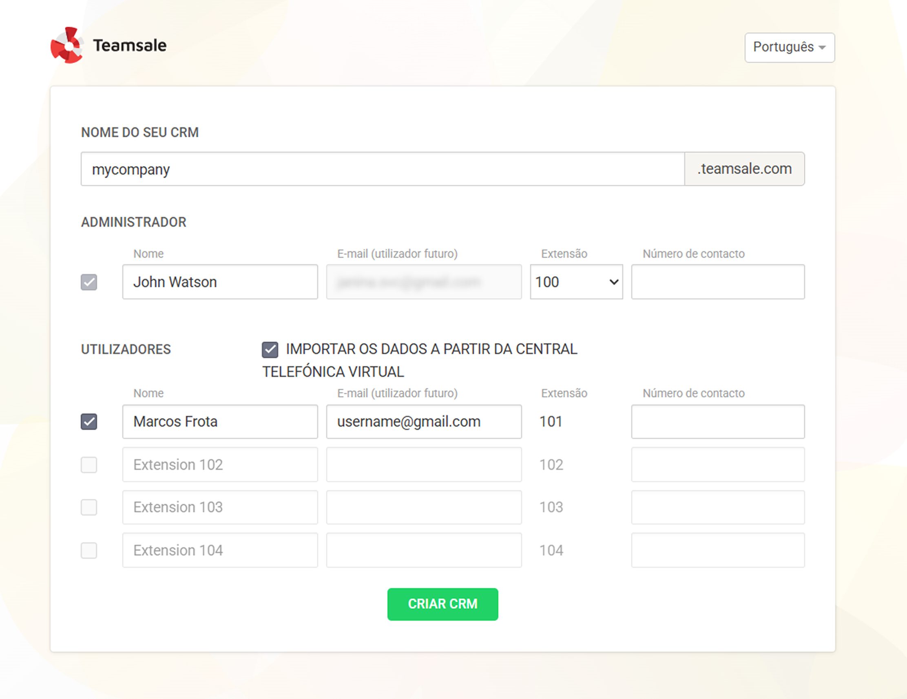This screenshot has height=699, width=907.
Task: Click the mycompany CRM name field
Action: point(382,169)
